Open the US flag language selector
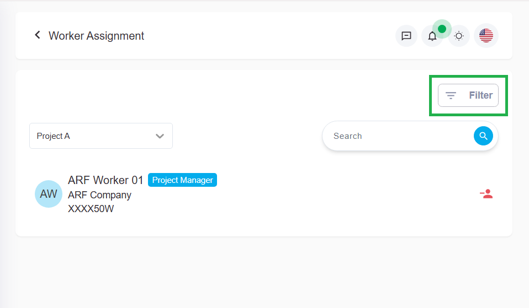This screenshot has height=308, width=529. click(x=486, y=36)
